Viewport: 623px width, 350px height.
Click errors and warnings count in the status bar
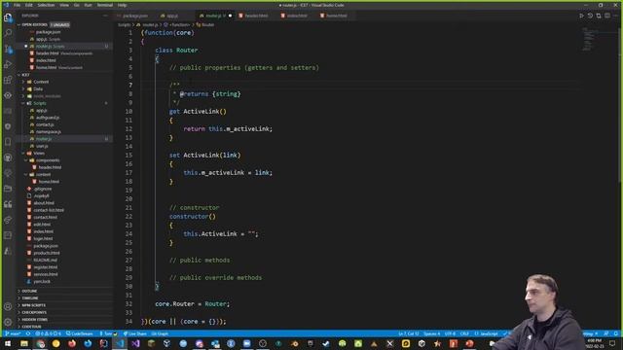point(49,333)
